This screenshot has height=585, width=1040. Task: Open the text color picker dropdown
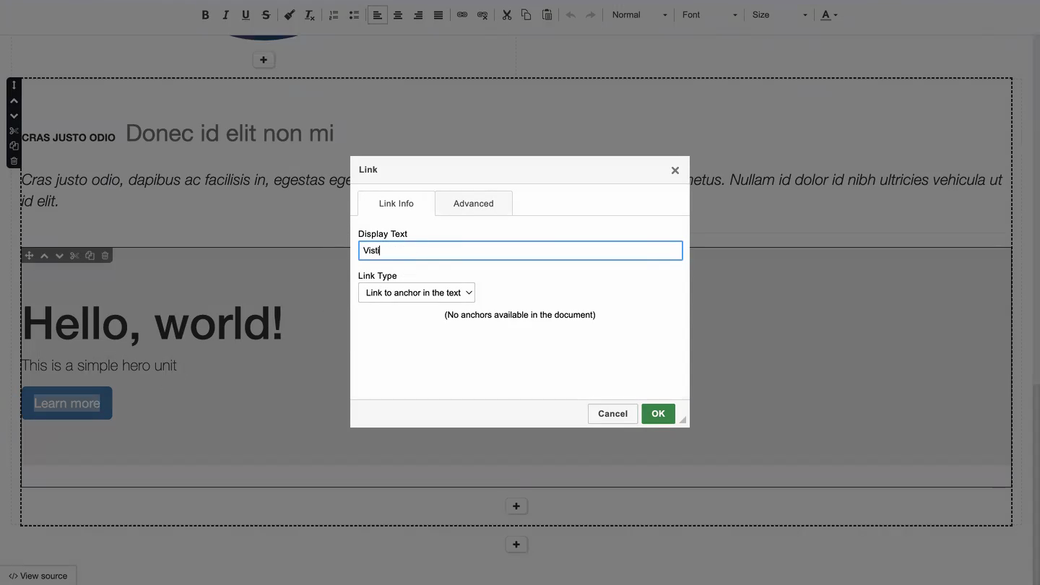pos(829,15)
